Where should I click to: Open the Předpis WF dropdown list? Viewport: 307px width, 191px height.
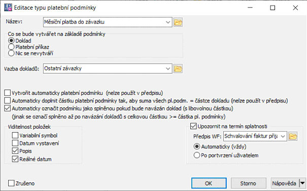point(283,136)
